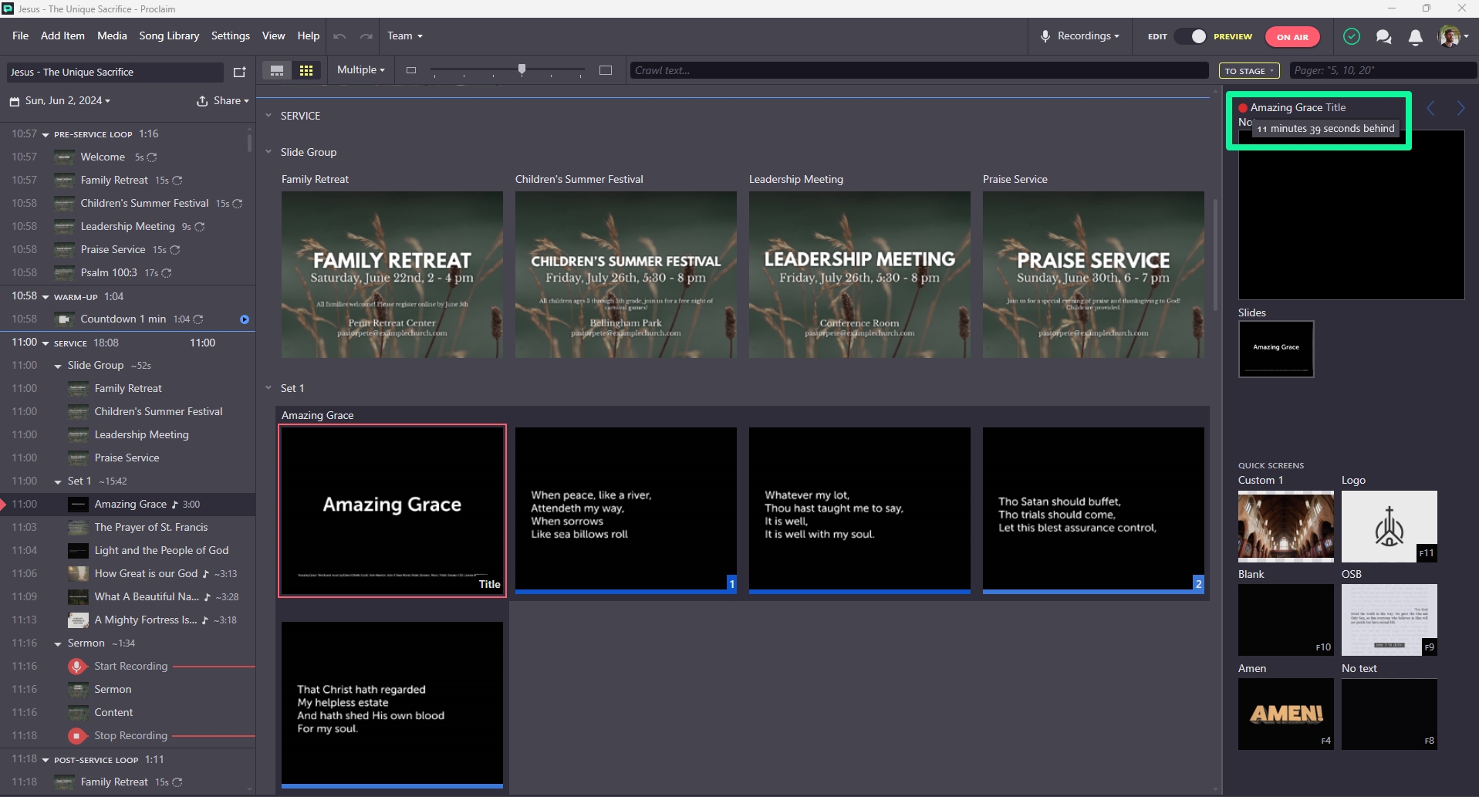Click the open-in-new-window presentation icon
This screenshot has height=797, width=1479.
click(239, 72)
